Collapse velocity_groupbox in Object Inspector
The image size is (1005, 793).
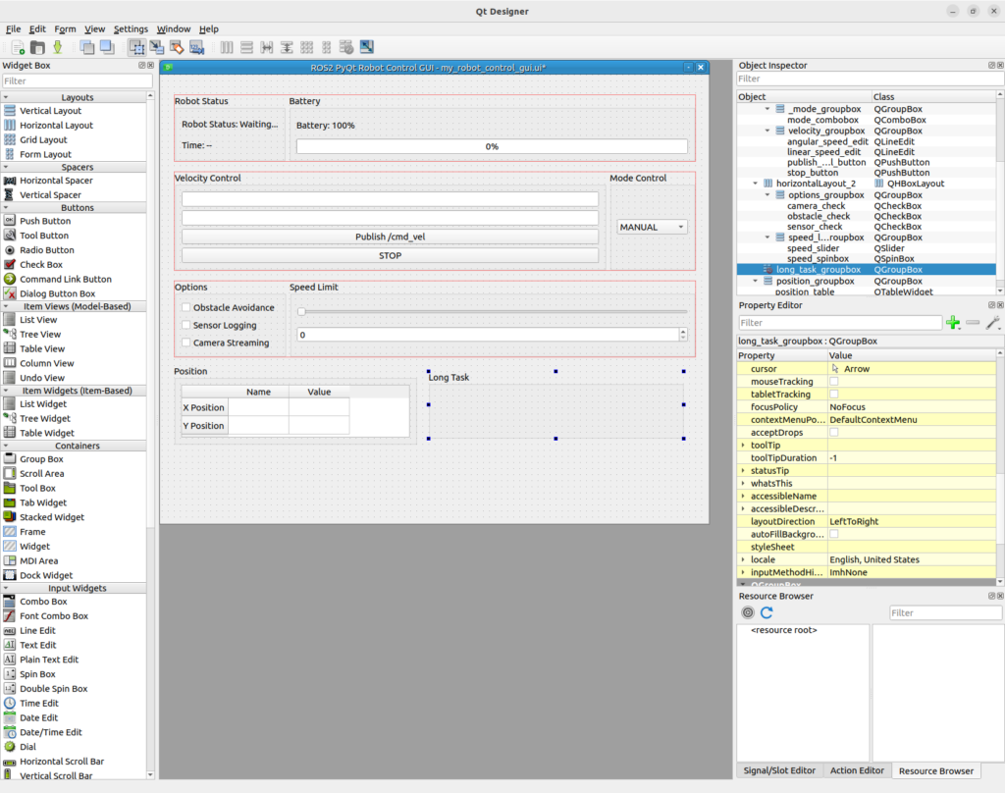pyautogui.click(x=767, y=131)
